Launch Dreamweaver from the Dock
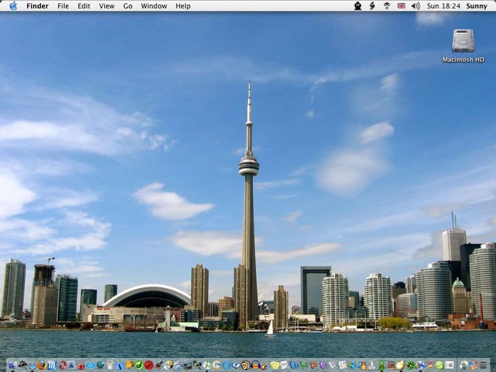 (139, 365)
